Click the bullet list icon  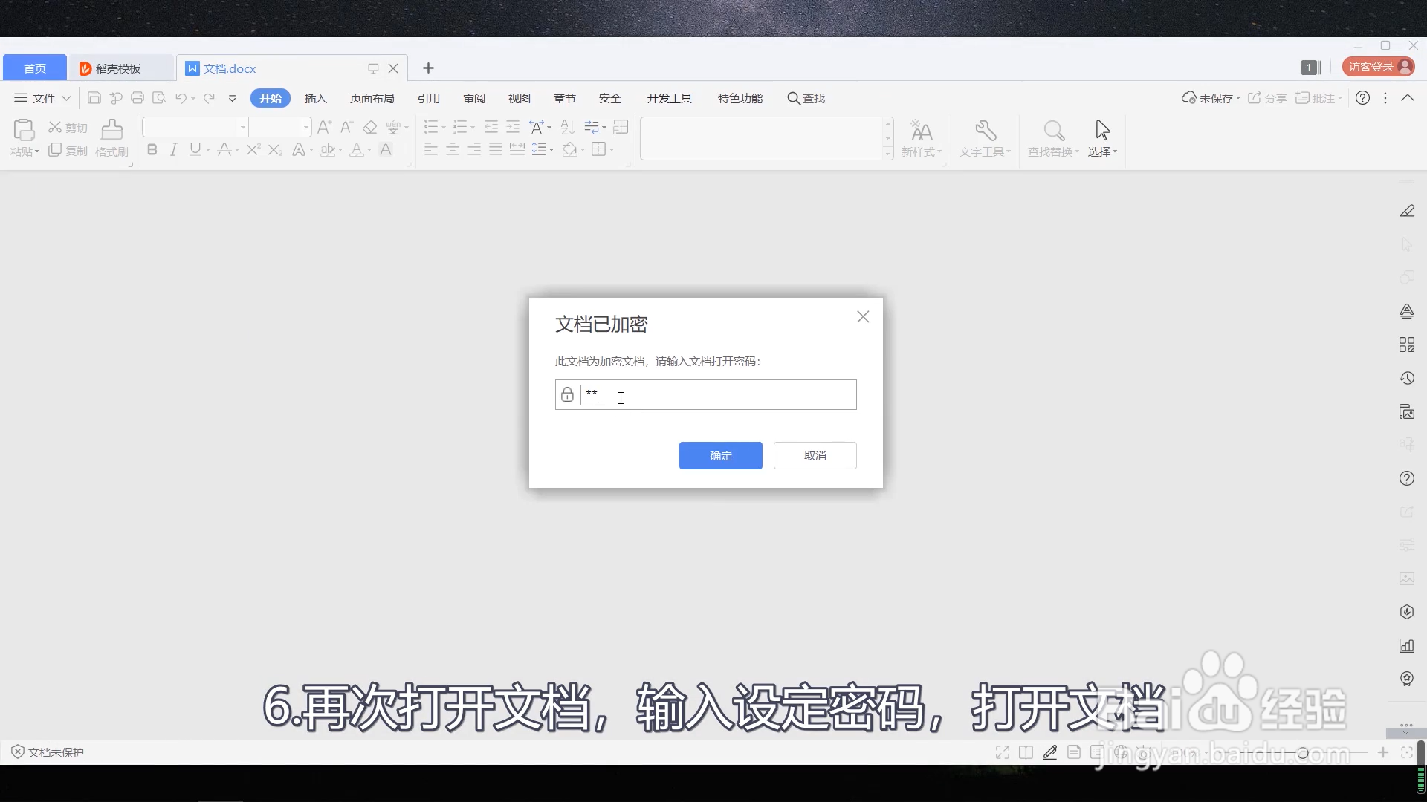[x=431, y=127]
